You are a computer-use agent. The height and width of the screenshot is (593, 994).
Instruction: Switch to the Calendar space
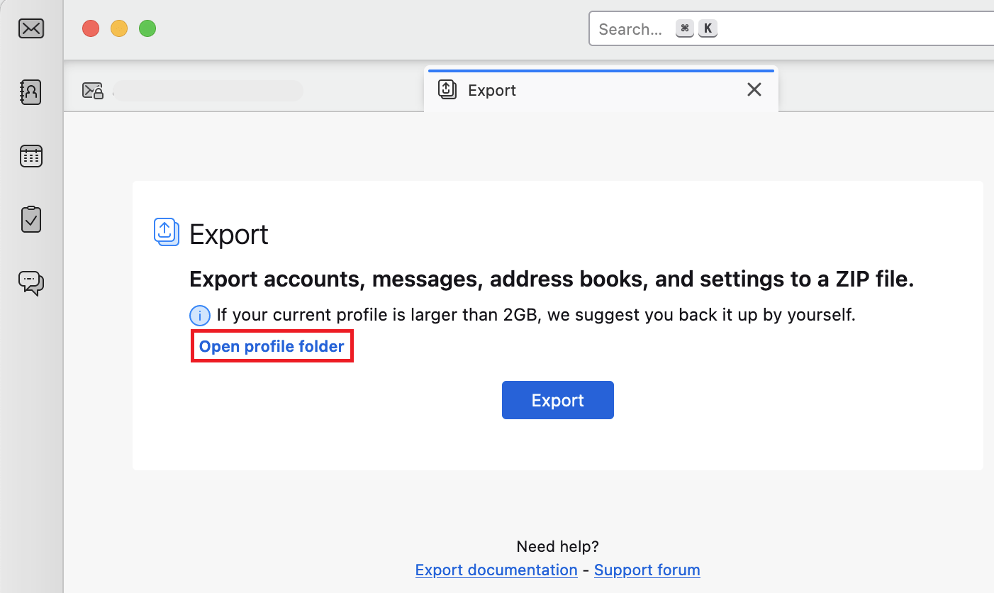[31, 156]
